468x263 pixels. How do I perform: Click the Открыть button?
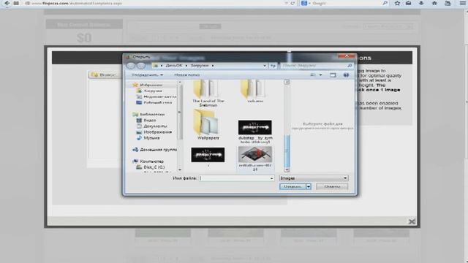click(292, 187)
